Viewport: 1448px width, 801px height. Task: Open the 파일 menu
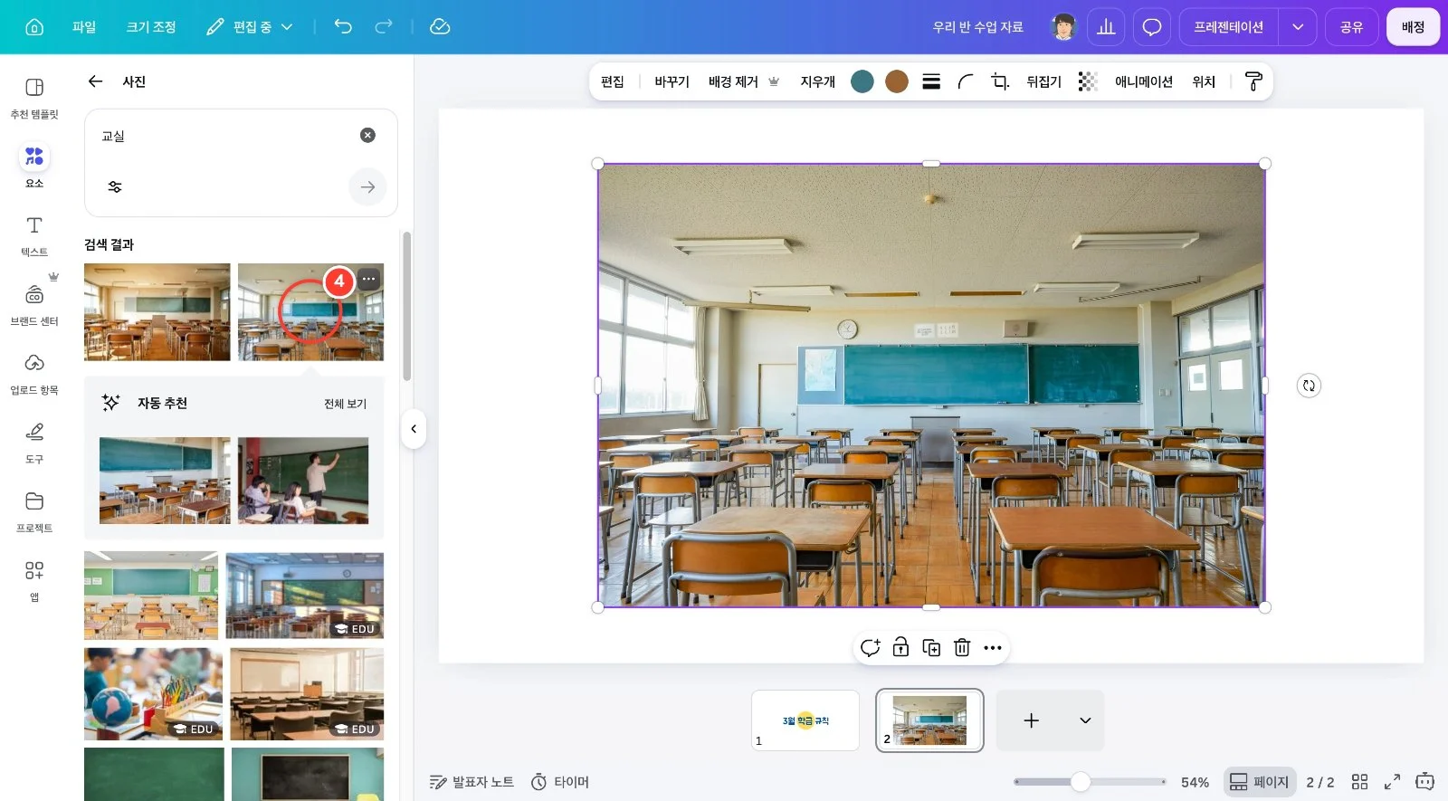(84, 27)
